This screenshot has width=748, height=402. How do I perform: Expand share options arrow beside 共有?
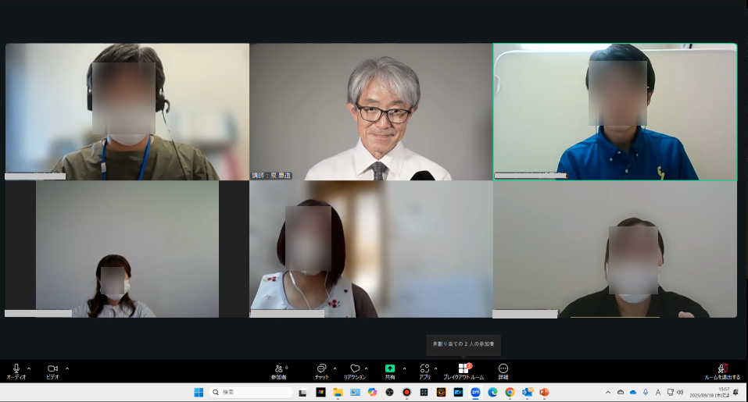click(404, 368)
